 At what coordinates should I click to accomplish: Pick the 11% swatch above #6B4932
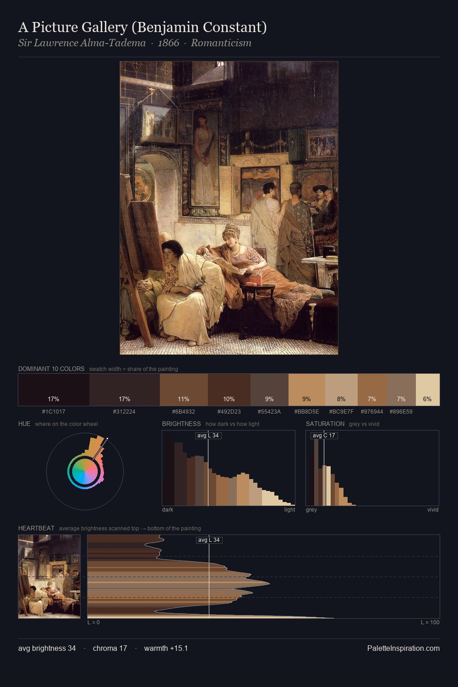tap(184, 390)
